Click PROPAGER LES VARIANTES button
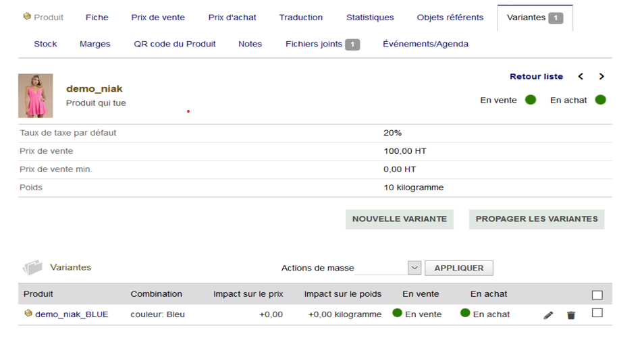 (537, 219)
